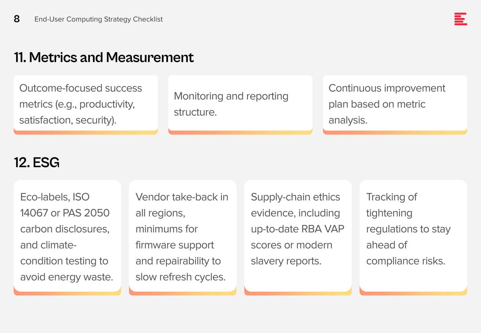Select the page number 8
The height and width of the screenshot is (333, 481).
coord(17,19)
